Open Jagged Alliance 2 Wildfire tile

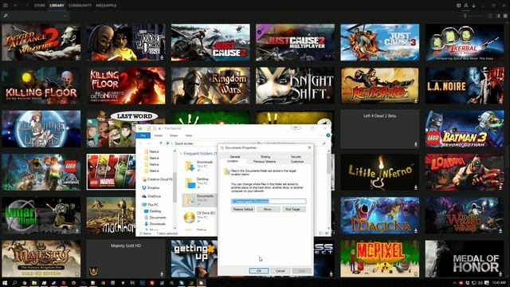pyautogui.click(x=41, y=42)
